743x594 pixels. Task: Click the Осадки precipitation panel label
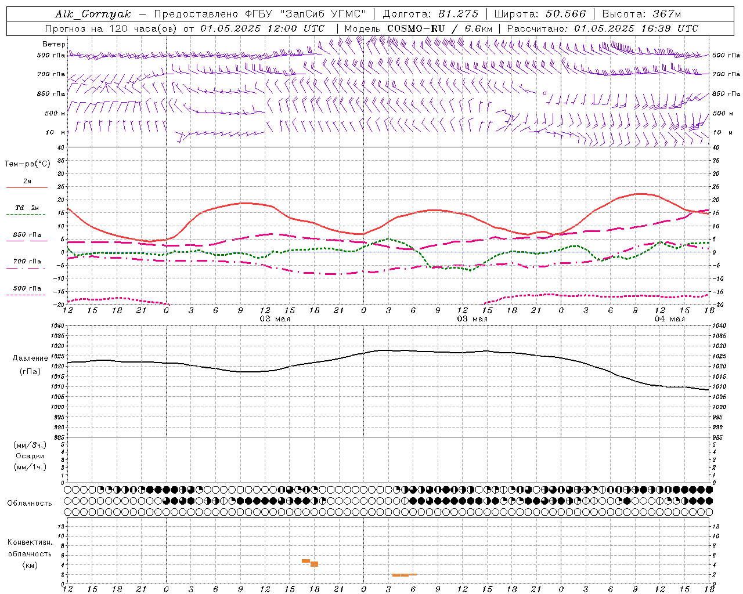point(30,456)
